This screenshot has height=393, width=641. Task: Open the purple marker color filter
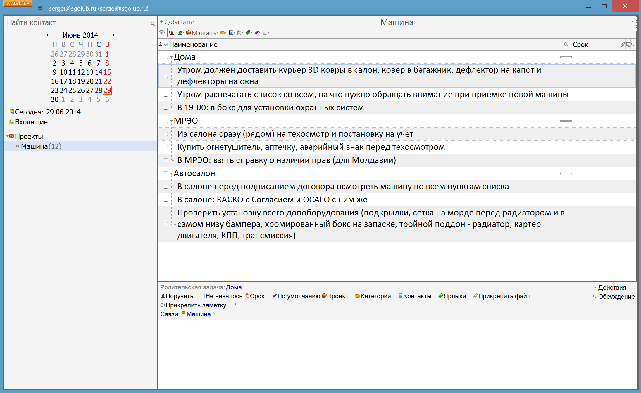point(257,33)
